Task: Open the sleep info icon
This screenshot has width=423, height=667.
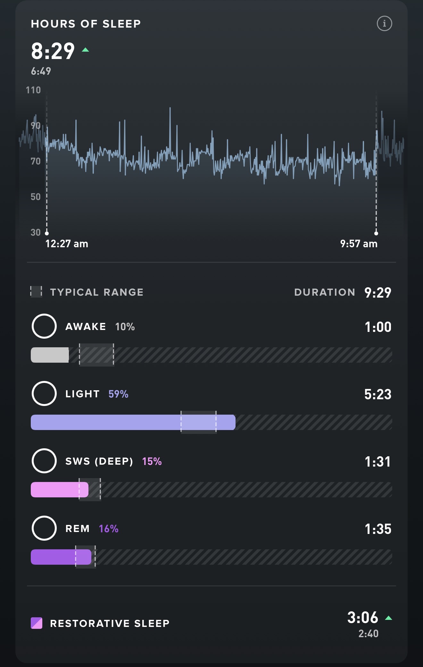Action: click(384, 24)
